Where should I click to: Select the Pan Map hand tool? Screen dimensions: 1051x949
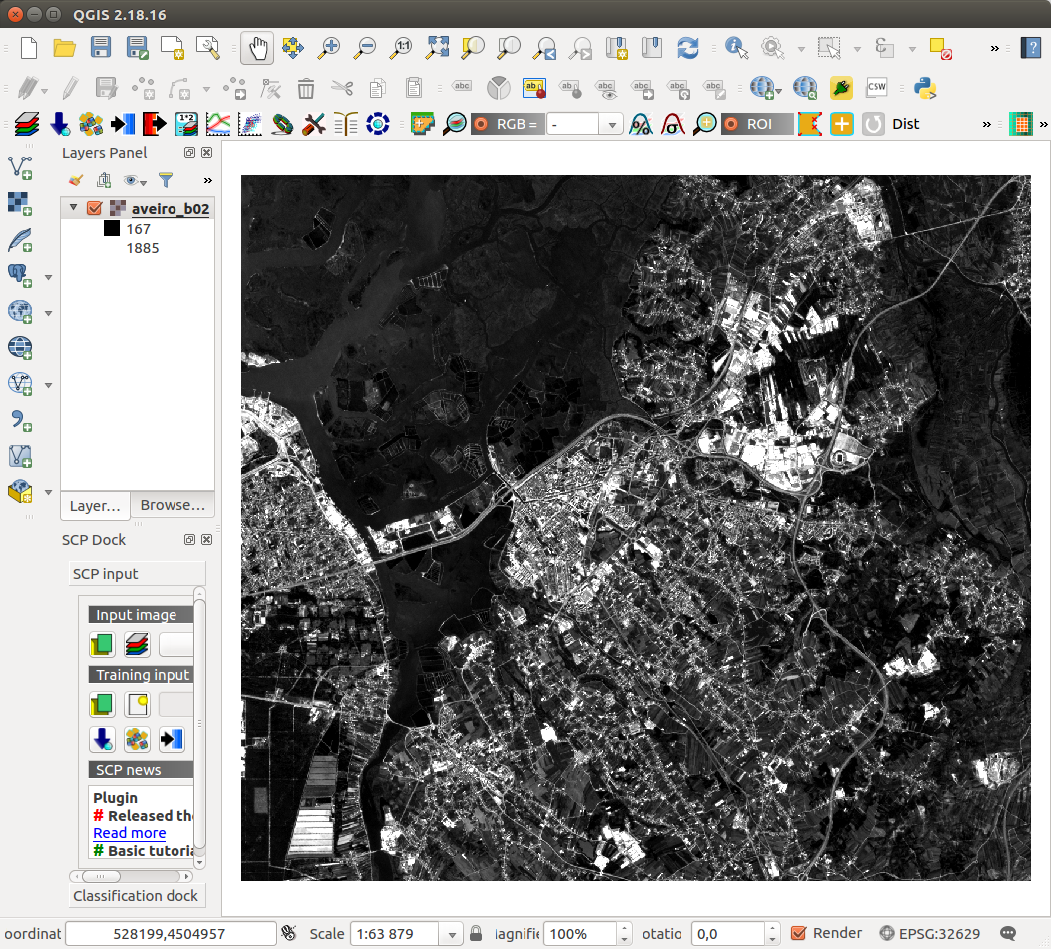(257, 47)
